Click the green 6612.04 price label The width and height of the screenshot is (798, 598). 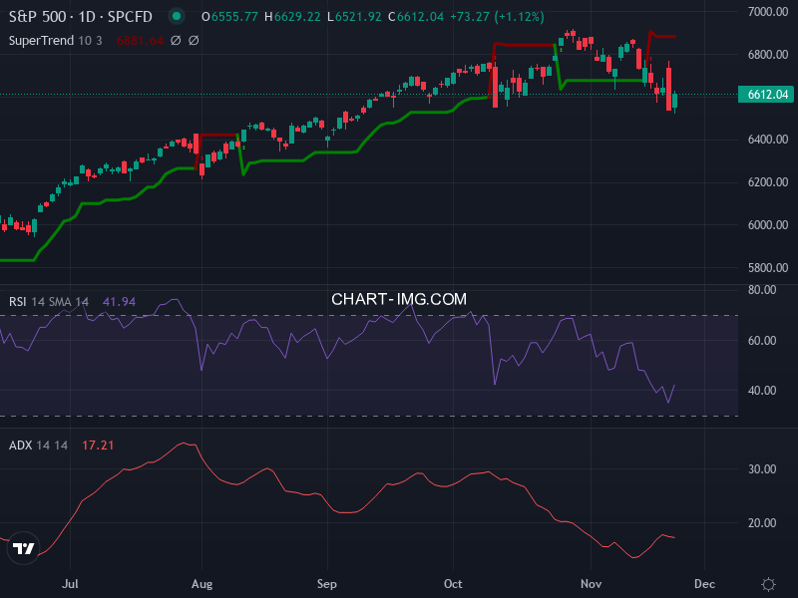click(764, 92)
